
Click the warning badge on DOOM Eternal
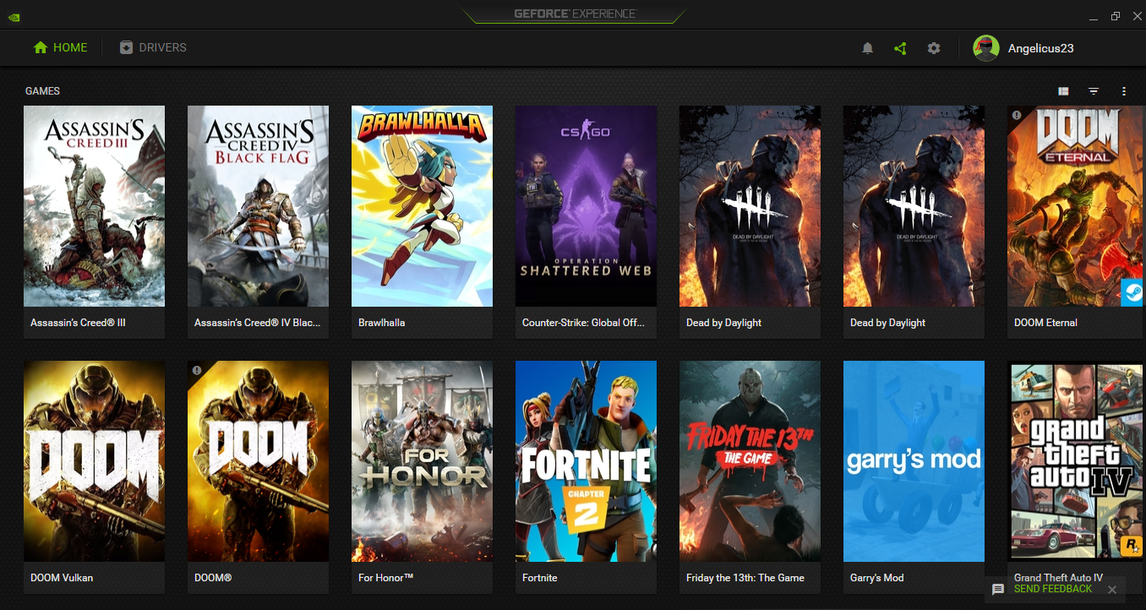[1017, 115]
